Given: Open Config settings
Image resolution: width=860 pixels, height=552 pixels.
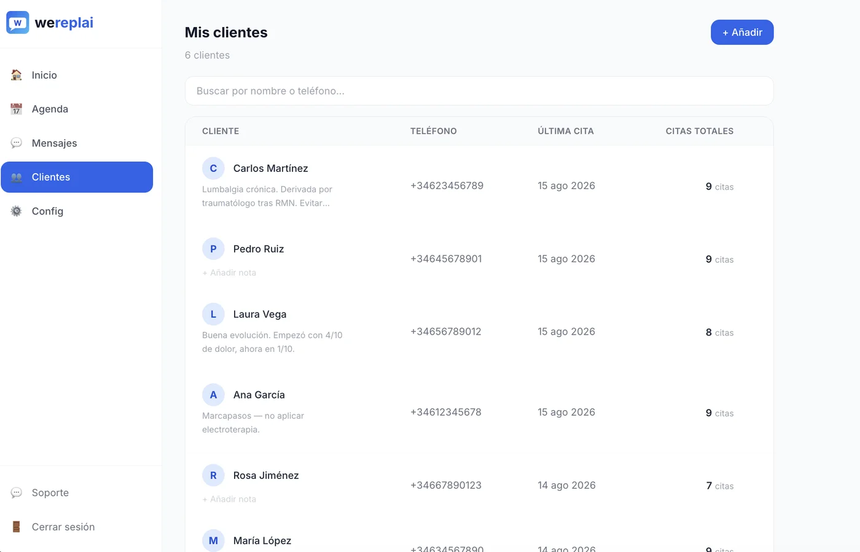Looking at the screenshot, I should (77, 211).
